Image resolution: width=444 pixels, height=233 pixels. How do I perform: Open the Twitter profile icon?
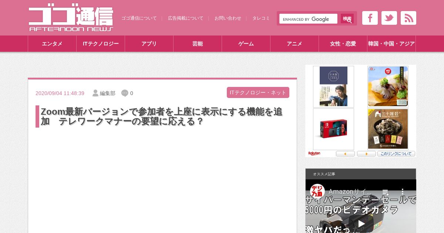389,18
